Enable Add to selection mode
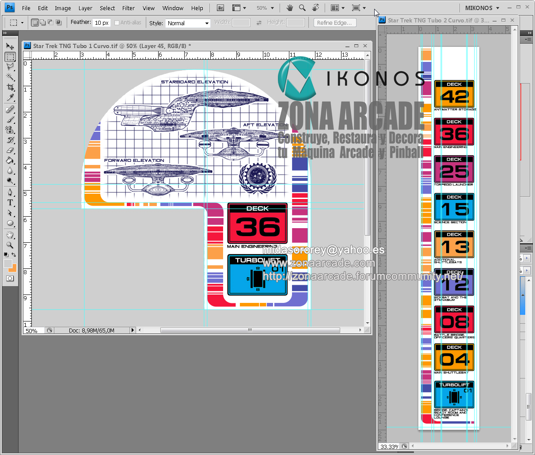Screen dimensions: 535x455 click(43, 23)
